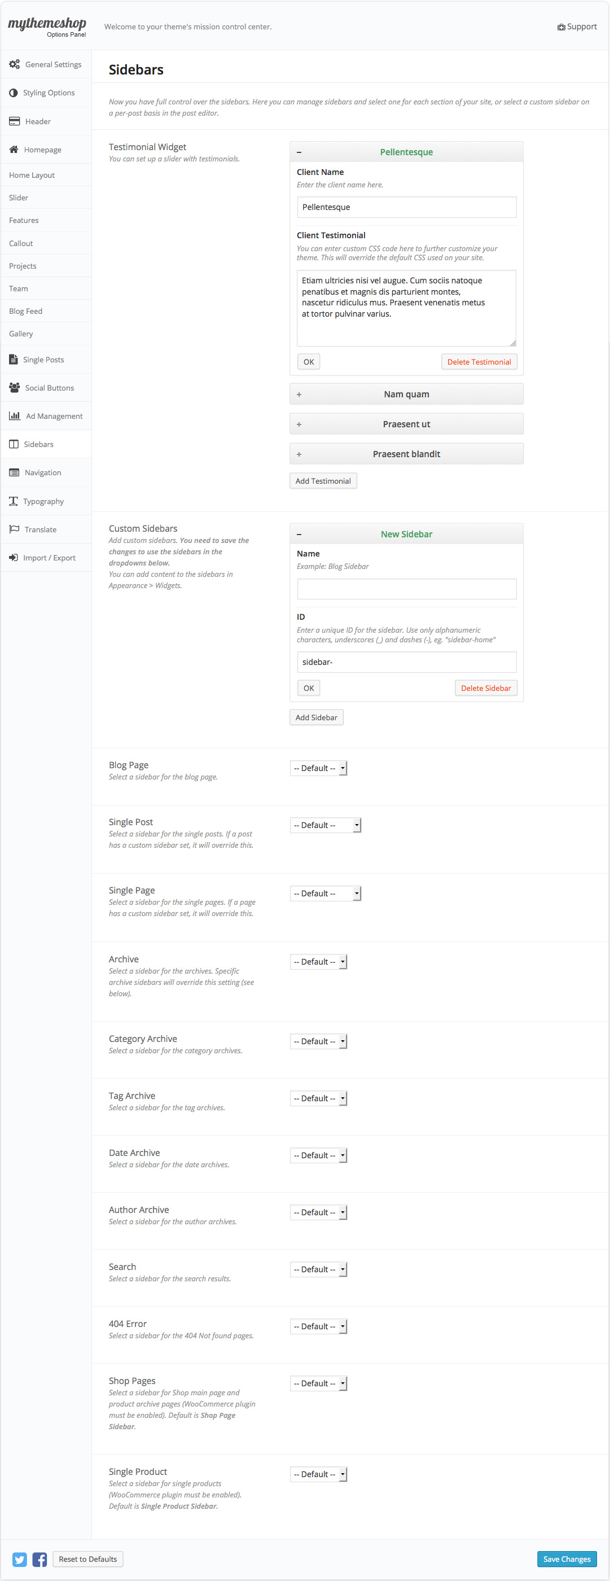
Task: Open the Shop Pages sidebar dropdown
Action: pos(318,1383)
